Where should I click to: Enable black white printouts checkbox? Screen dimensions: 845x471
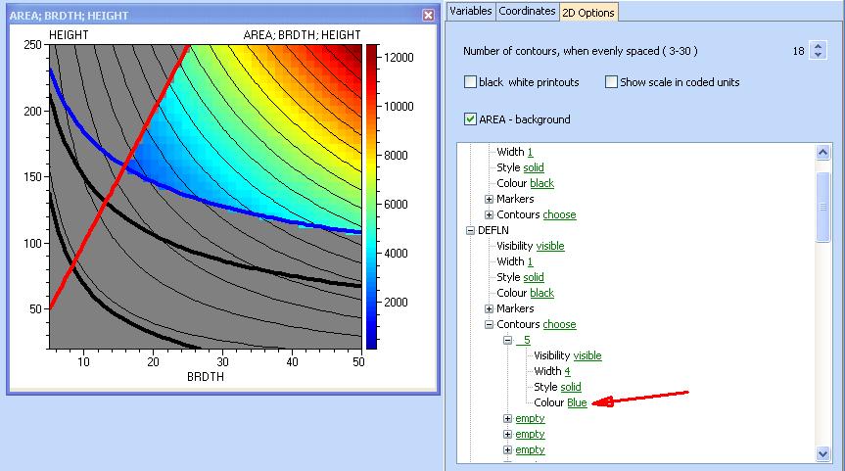point(471,82)
